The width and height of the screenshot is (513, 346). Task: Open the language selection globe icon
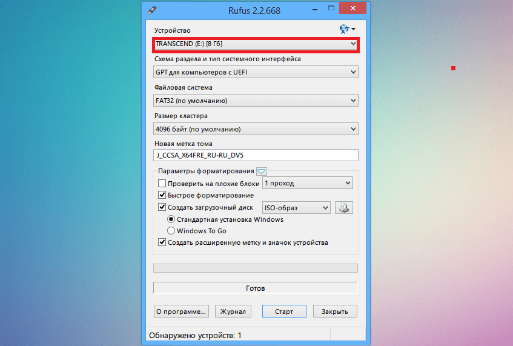347,29
